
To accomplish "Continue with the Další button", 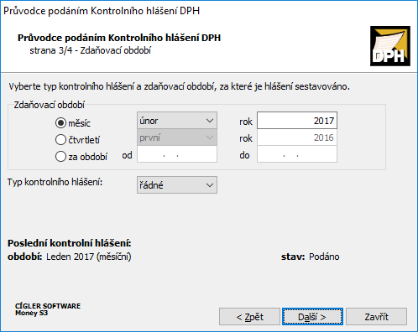I will click(312, 317).
